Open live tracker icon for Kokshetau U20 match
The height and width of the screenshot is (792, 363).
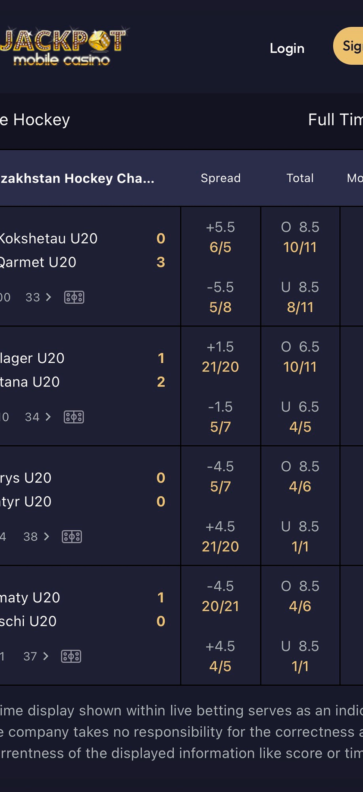point(74,297)
